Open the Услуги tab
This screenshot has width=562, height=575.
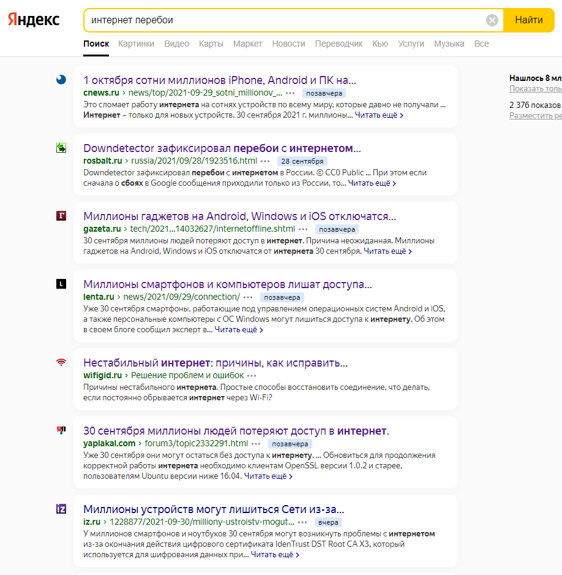pyautogui.click(x=411, y=44)
